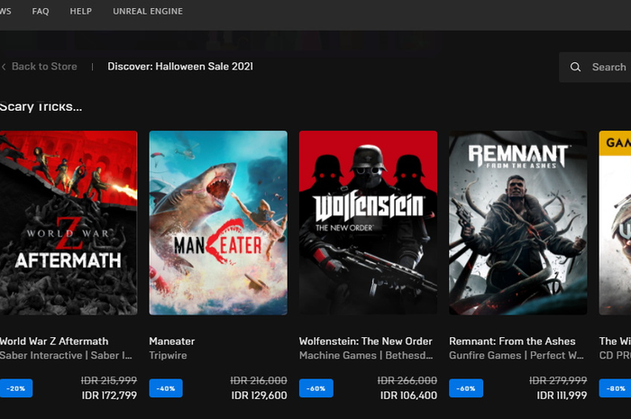Click the struck-through IDR 279,999 price
The height and width of the screenshot is (419, 631).
coord(558,380)
